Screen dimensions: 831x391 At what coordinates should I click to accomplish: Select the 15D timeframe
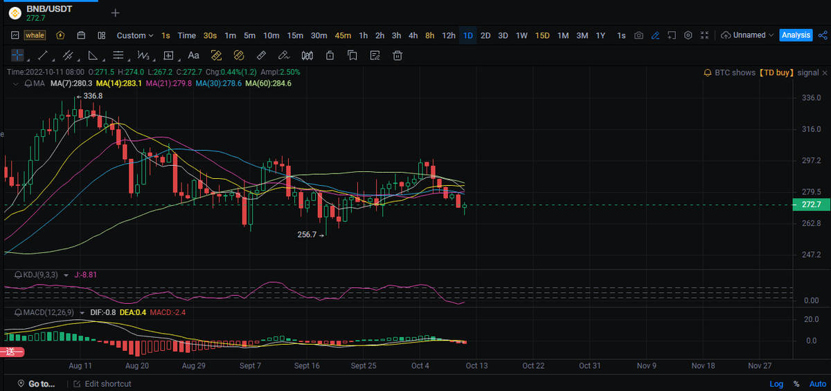[542, 35]
